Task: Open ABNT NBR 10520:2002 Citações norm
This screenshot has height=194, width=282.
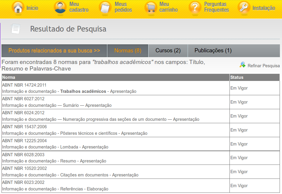Action: point(24,168)
